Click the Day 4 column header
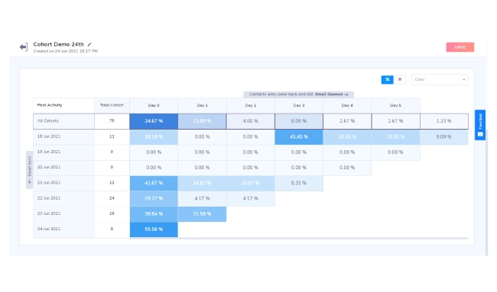The width and height of the screenshot is (497, 292). tap(347, 105)
